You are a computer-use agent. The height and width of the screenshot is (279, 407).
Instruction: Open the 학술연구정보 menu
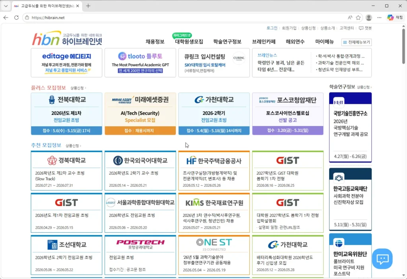coord(227,42)
